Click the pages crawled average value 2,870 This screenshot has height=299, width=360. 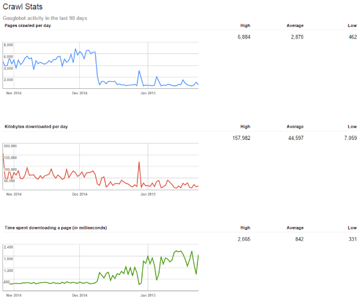pyautogui.click(x=297, y=37)
